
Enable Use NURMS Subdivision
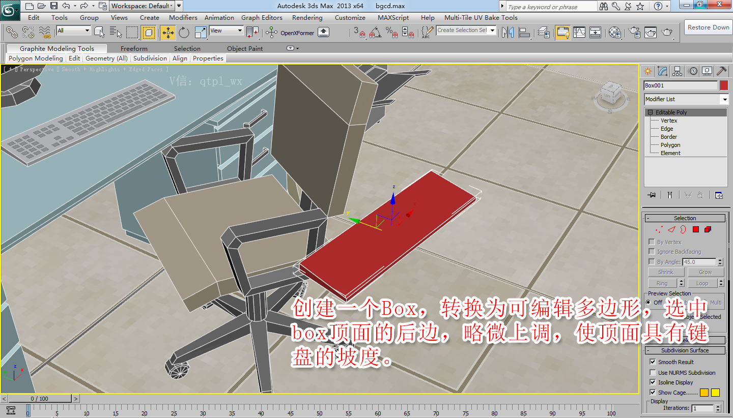pyautogui.click(x=653, y=372)
